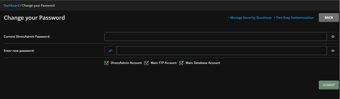This screenshot has width=340, height=99.
Task: Click the 'Main Database Account' label text
Action: pos(203,63)
